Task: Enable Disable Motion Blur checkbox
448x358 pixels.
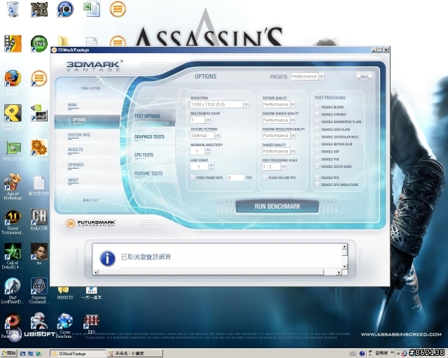Action: click(317, 144)
